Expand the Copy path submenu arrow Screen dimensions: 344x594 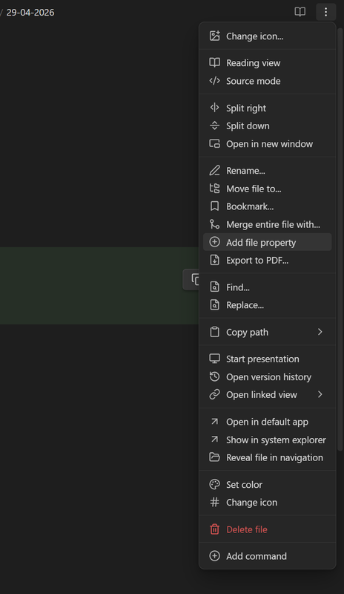pos(320,332)
